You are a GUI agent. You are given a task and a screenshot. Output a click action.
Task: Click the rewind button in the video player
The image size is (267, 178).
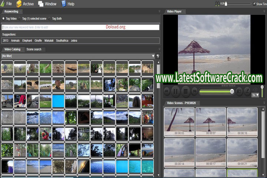[x=167, y=91]
